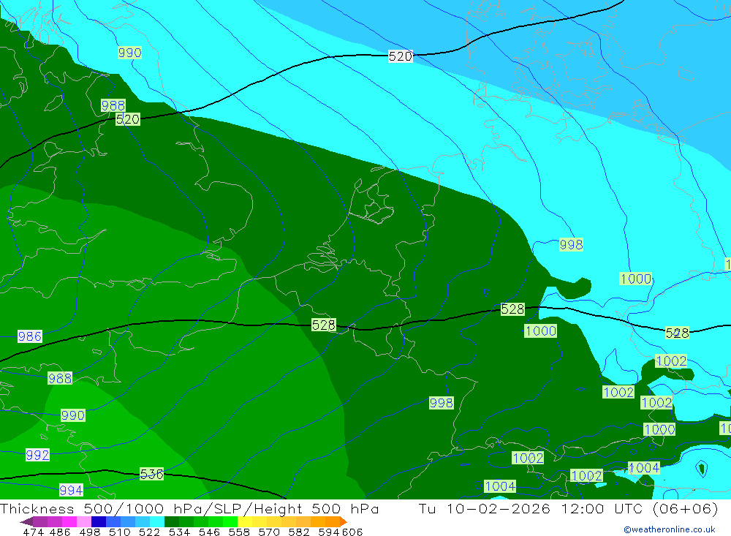Click the legend value 474
731x536 pixels.
click(x=34, y=532)
